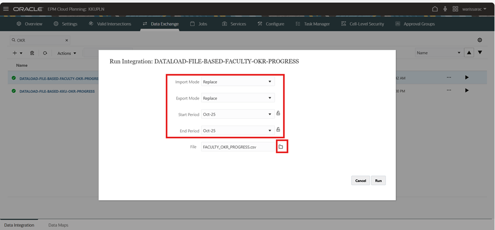
Task: Click the Home icon in header
Action: click(x=435, y=9)
